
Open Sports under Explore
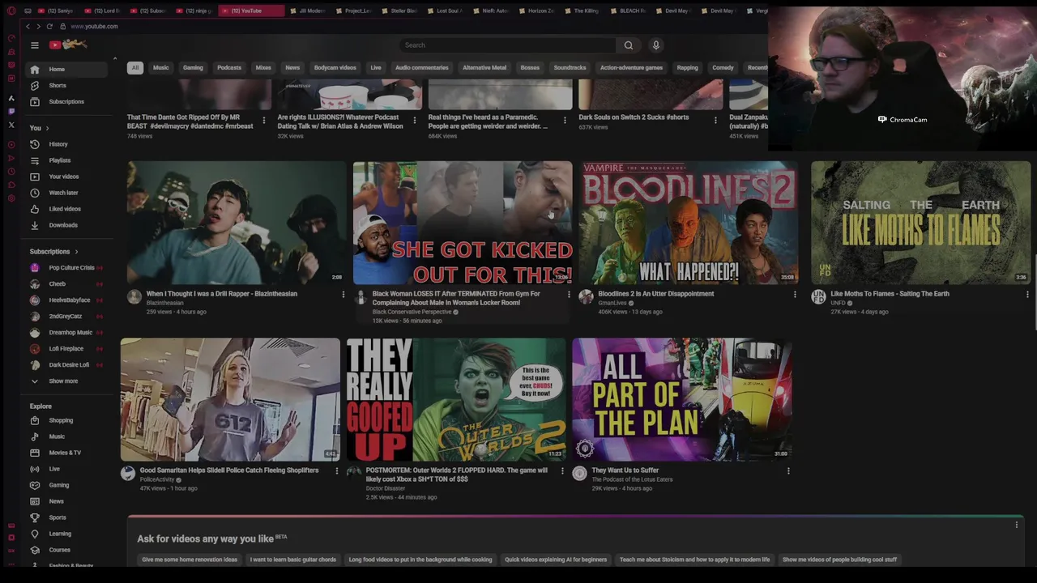coord(66,517)
